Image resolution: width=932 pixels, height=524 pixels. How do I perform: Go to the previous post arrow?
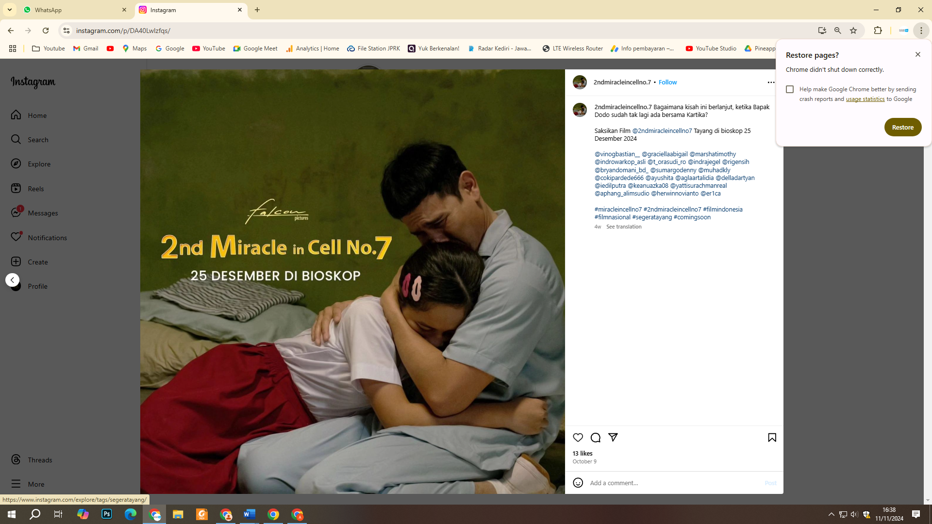12,280
